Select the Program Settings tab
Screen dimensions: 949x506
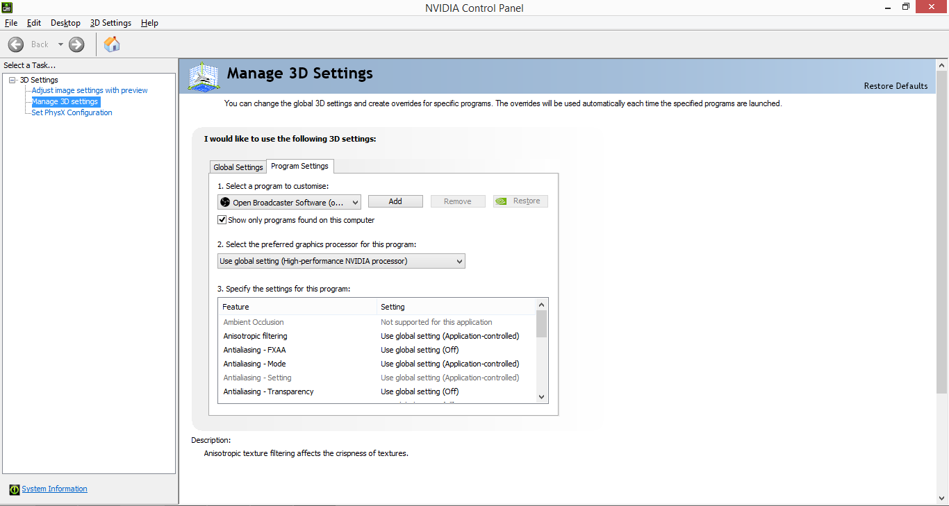point(299,166)
